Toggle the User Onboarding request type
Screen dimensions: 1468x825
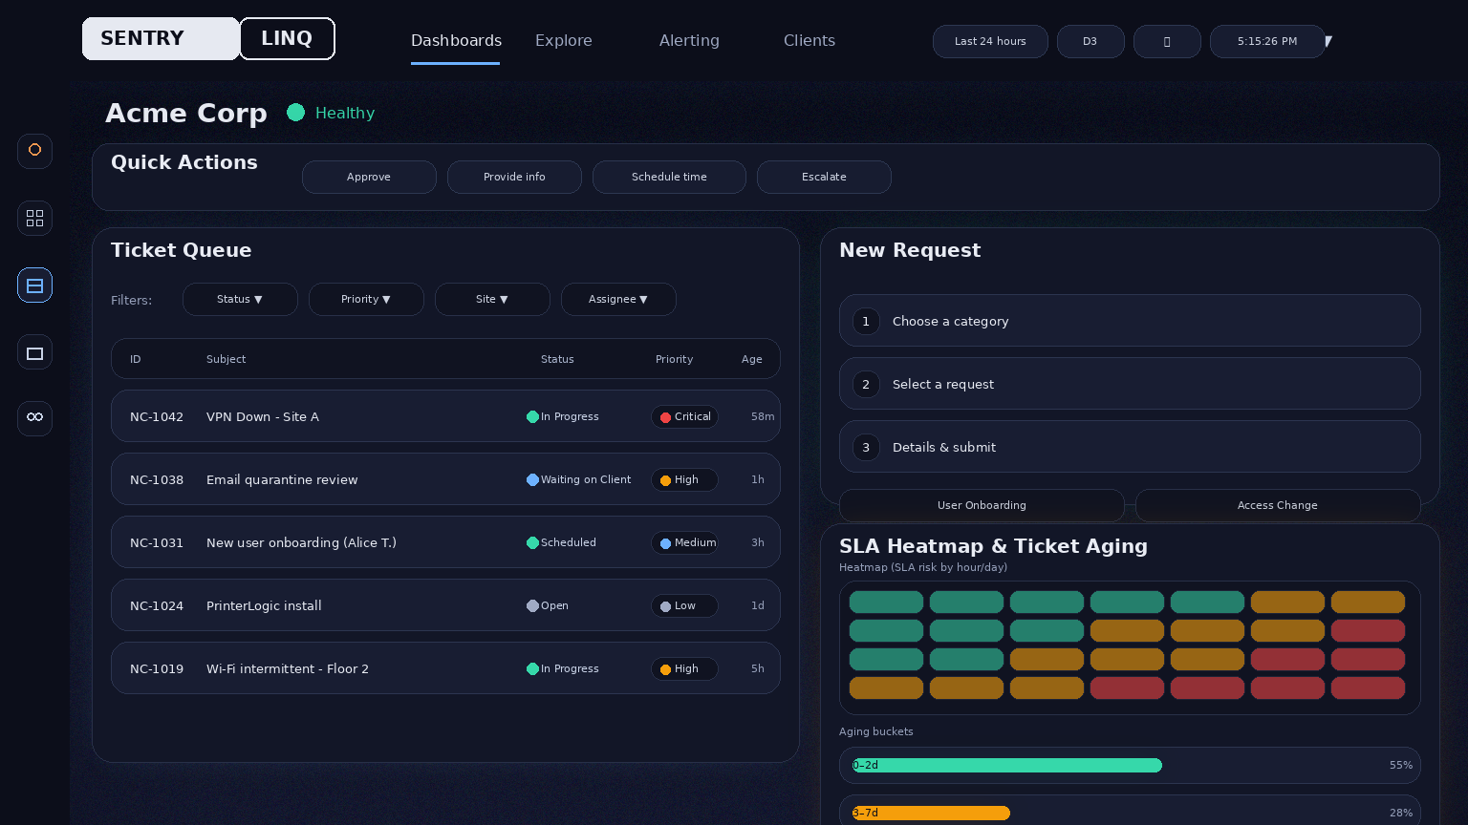pos(982,505)
